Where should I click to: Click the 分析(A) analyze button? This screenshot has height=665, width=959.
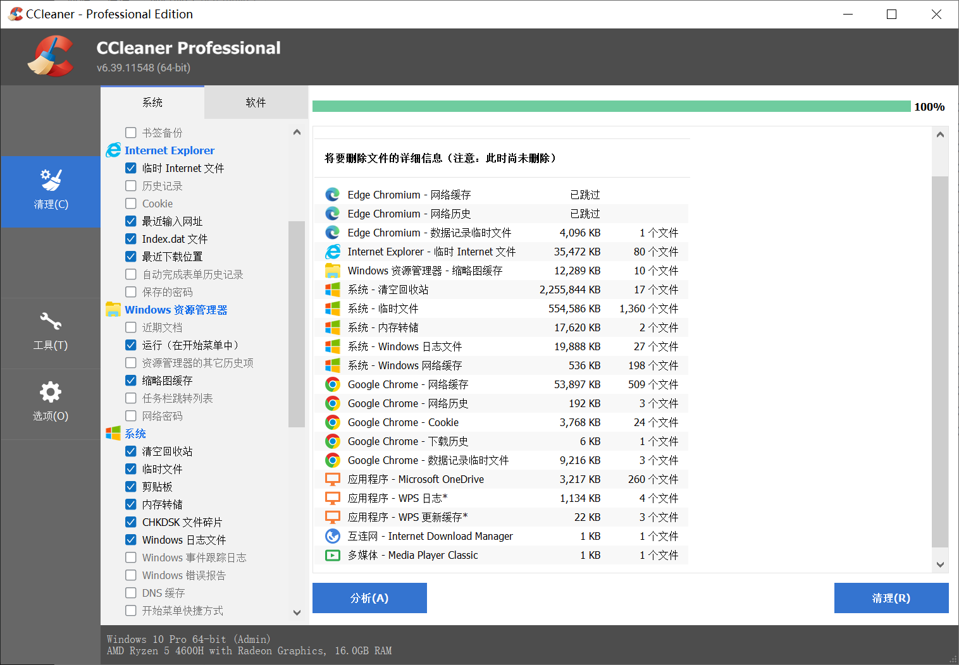[x=369, y=598]
